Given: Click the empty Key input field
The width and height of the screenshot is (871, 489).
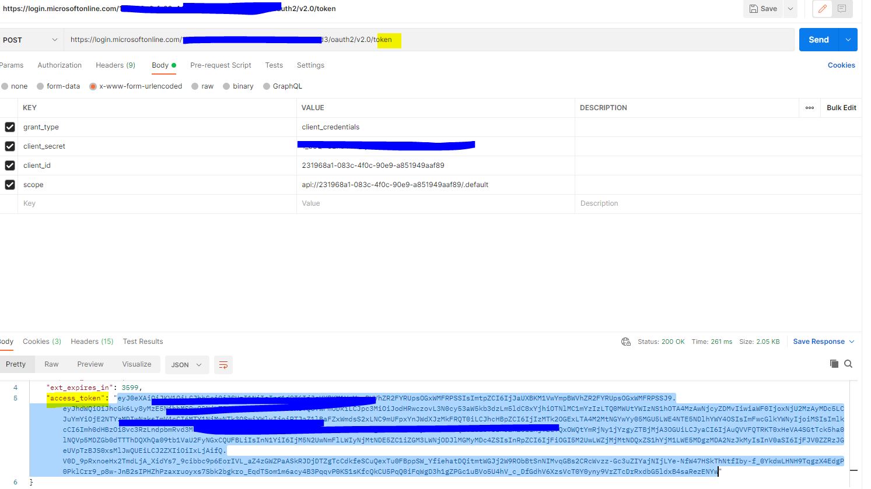Looking at the screenshot, I should coord(157,203).
